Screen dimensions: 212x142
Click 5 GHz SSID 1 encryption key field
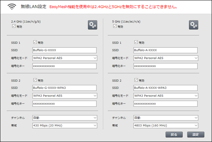(x=165, y=66)
